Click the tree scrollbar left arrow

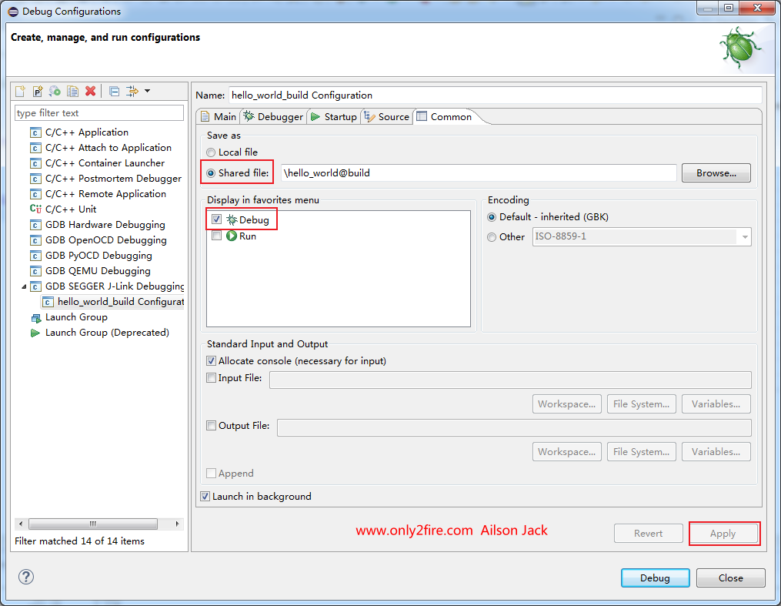coord(21,524)
